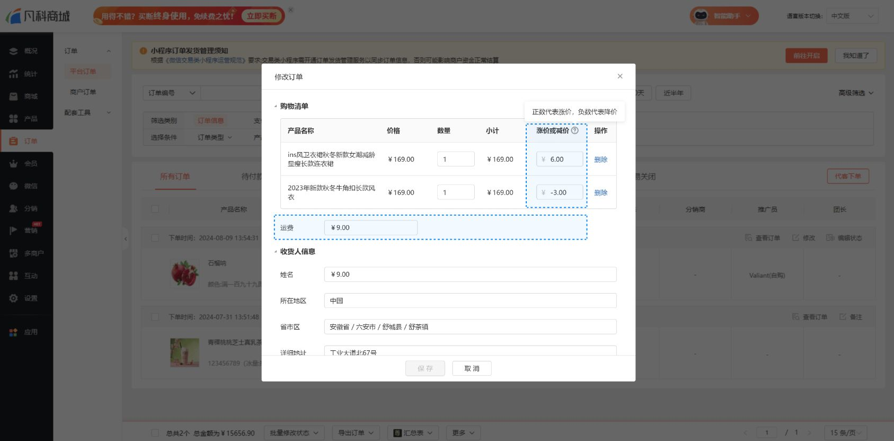
Task: Click 查看订单 for the 2024-08-09 order
Action: coord(763,238)
